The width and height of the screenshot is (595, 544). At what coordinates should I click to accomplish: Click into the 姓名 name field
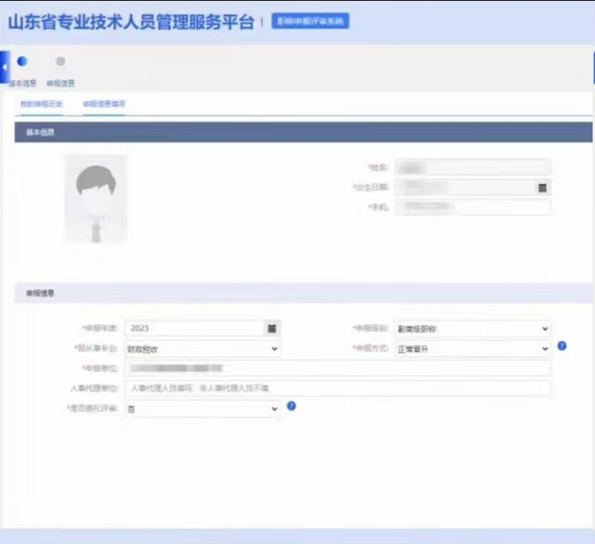pos(472,167)
